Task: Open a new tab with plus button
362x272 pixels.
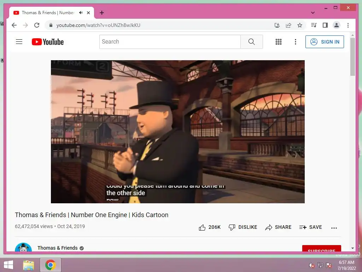Action: click(x=102, y=13)
